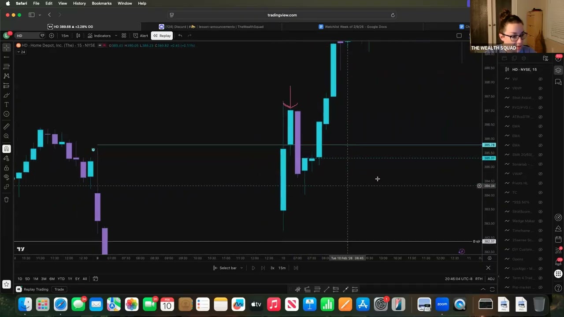Click the redo arrow
564x317 pixels.
tap(189, 36)
